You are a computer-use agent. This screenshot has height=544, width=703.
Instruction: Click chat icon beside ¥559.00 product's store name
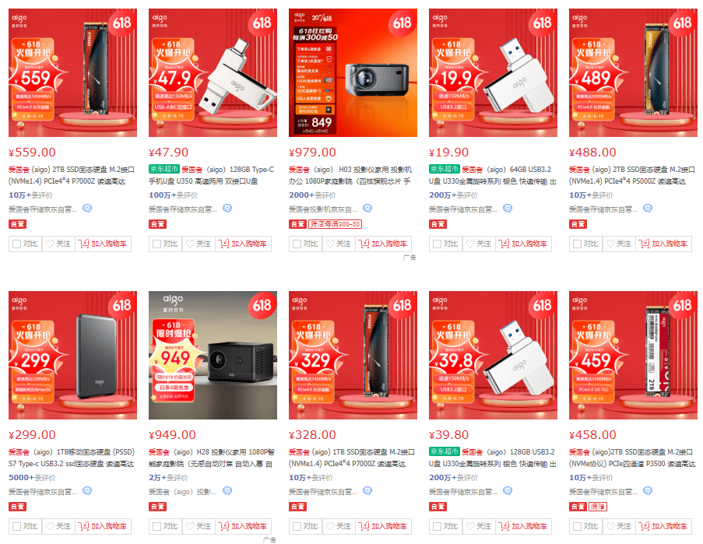click(x=87, y=209)
